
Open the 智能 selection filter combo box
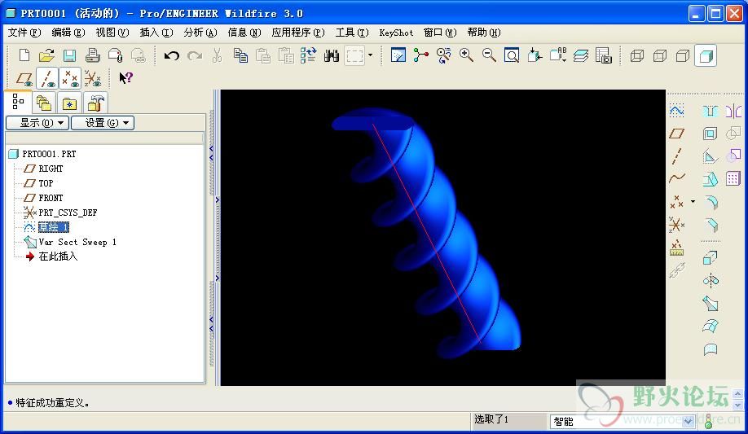pyautogui.click(x=622, y=421)
